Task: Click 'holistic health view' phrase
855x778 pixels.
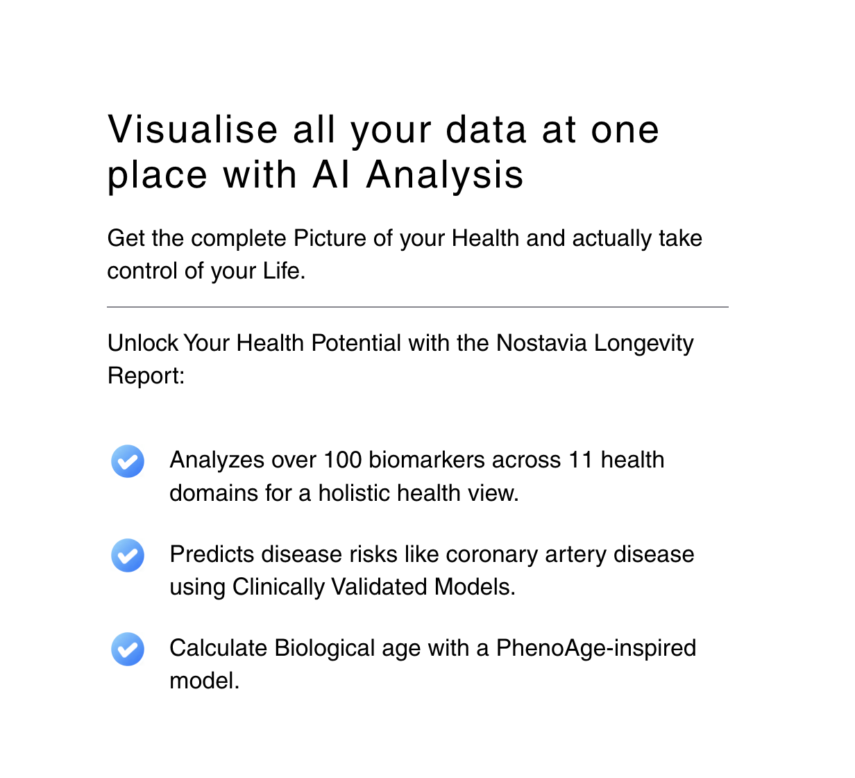Action: point(418,493)
